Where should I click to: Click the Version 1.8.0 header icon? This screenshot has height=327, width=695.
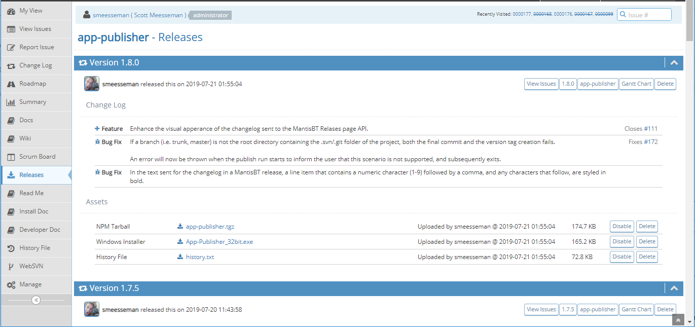[83, 63]
